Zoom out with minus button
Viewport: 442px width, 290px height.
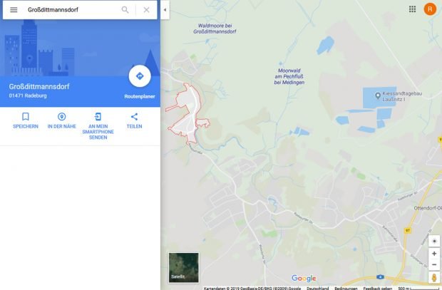click(x=434, y=264)
